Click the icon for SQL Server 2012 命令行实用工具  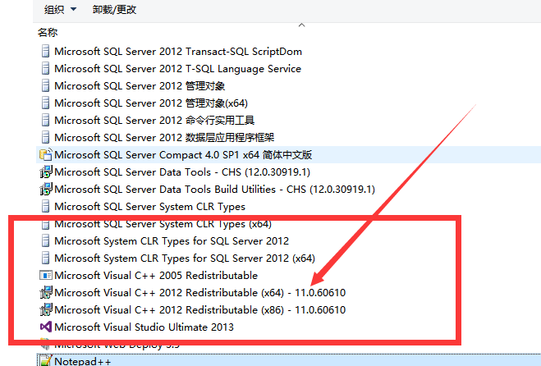point(45,120)
